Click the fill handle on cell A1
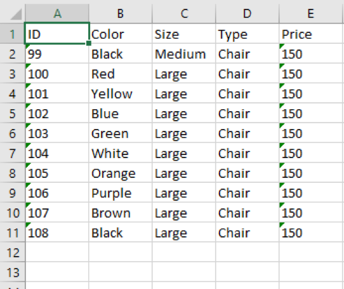 click(89, 43)
